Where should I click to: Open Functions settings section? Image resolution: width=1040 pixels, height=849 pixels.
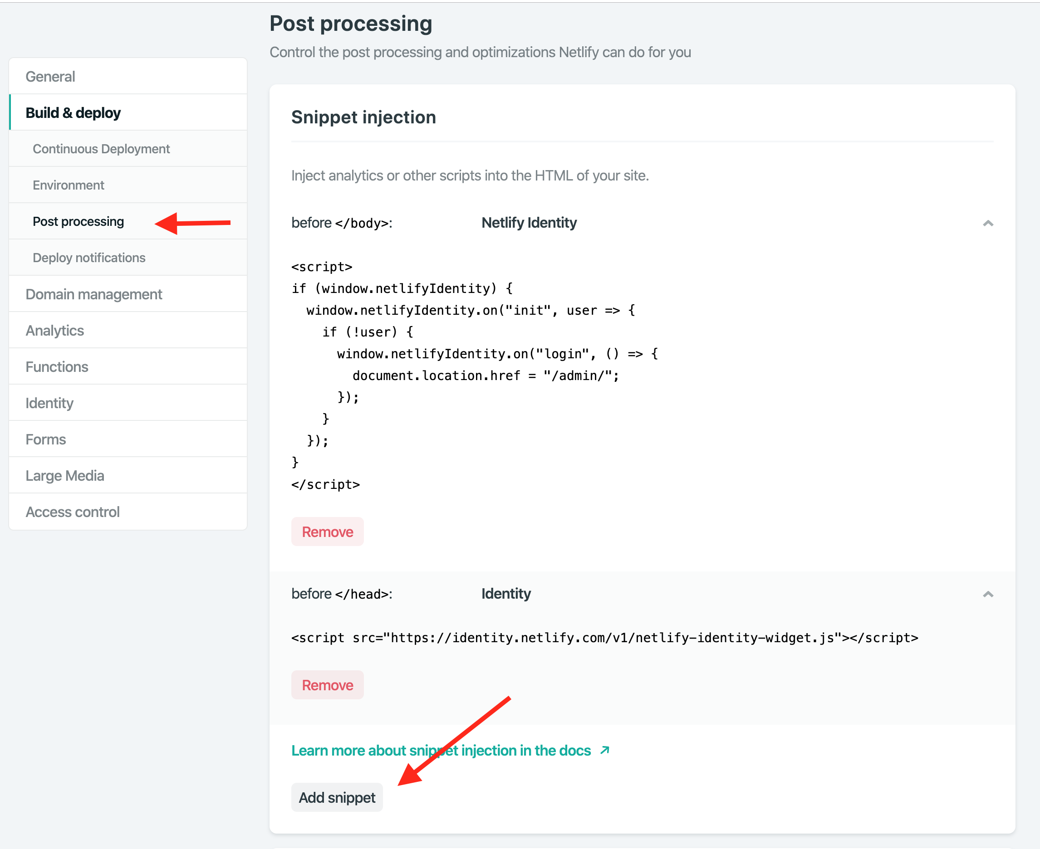[x=128, y=367]
